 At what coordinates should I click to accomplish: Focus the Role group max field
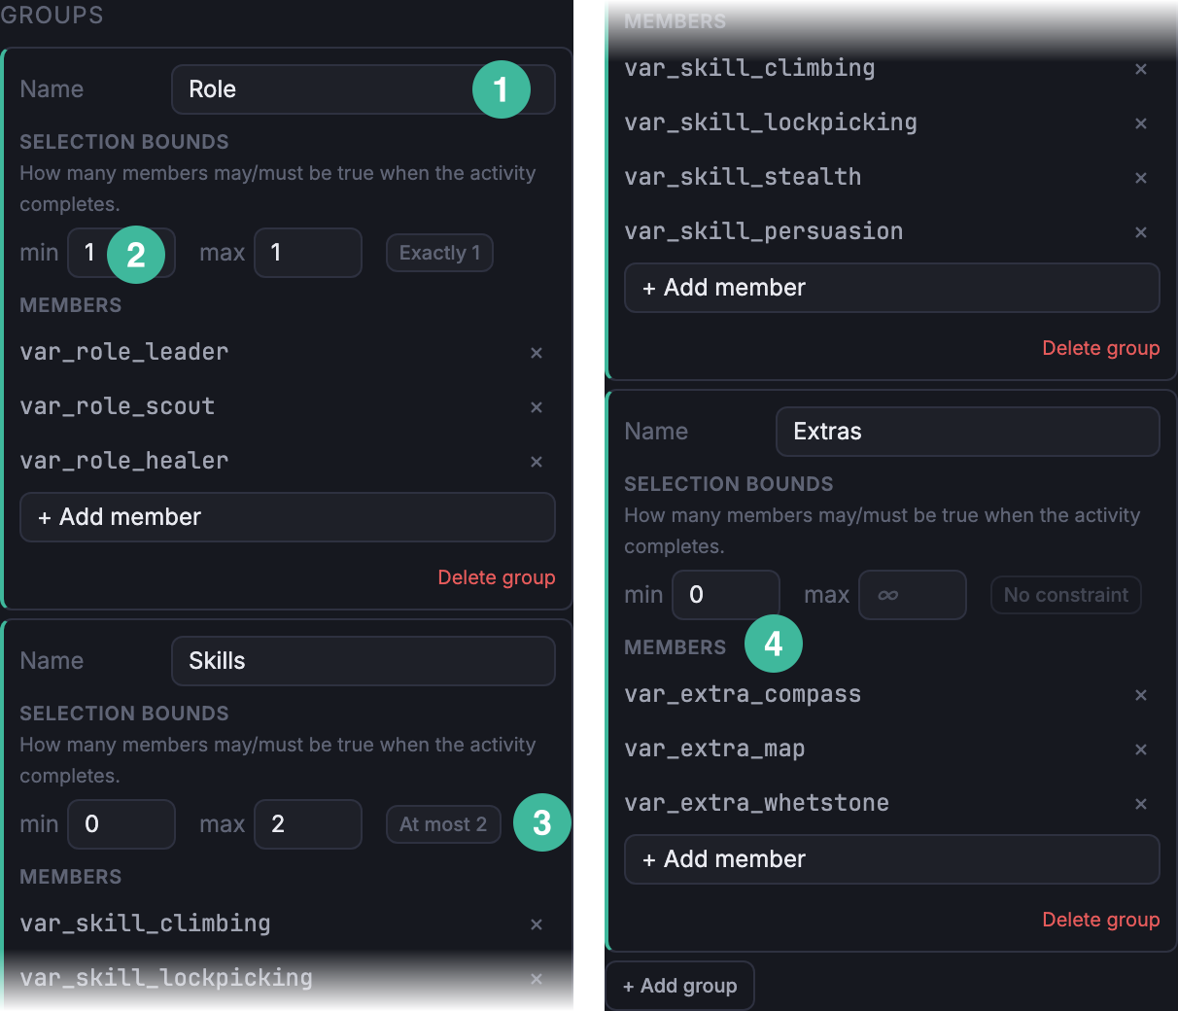click(x=308, y=253)
